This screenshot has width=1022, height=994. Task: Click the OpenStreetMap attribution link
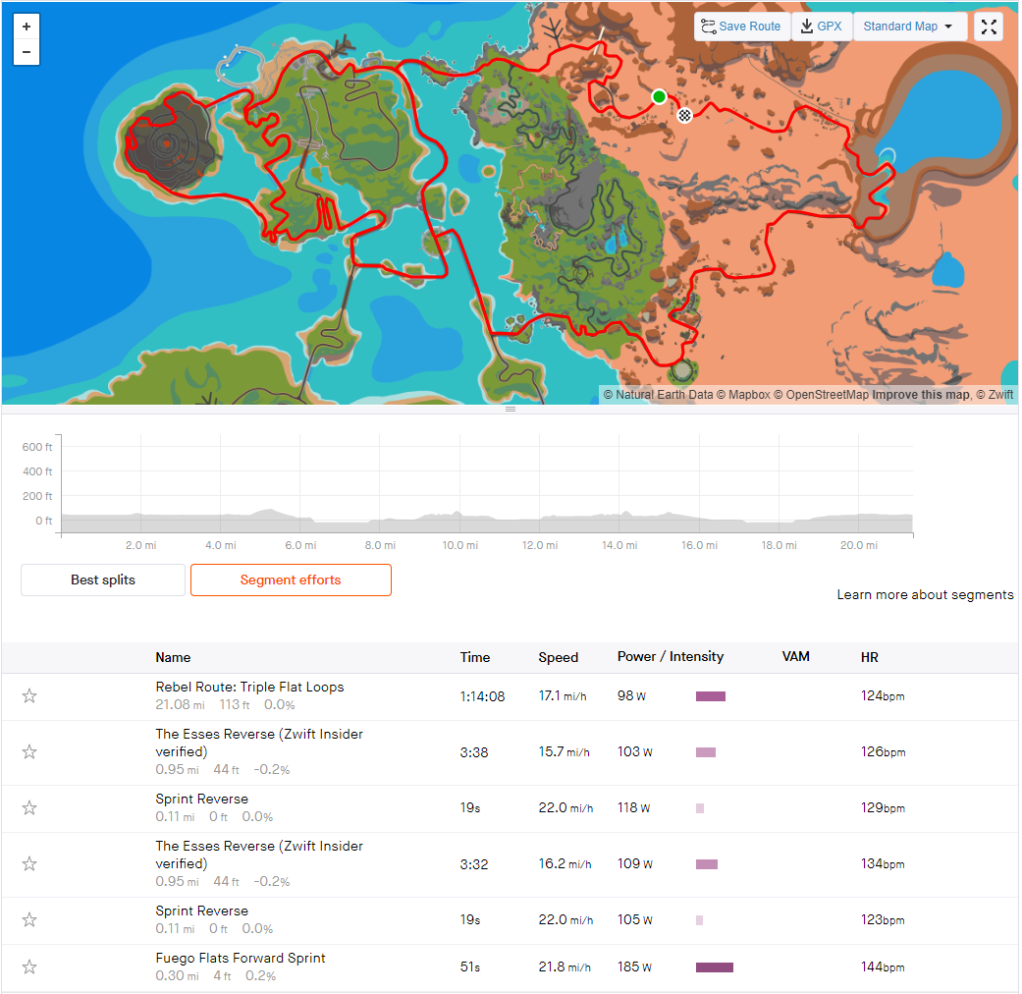824,395
